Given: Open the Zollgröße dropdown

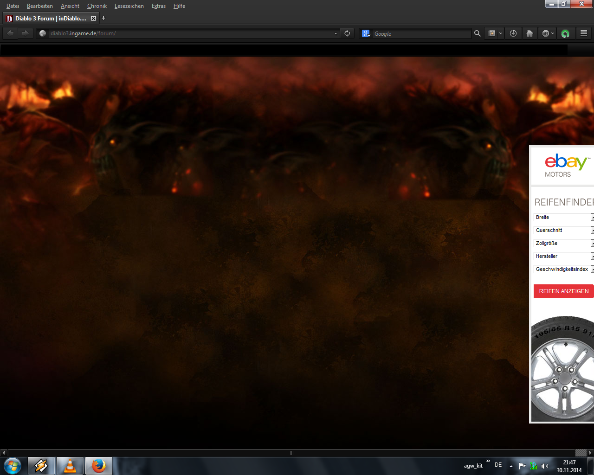Looking at the screenshot, I should [564, 243].
